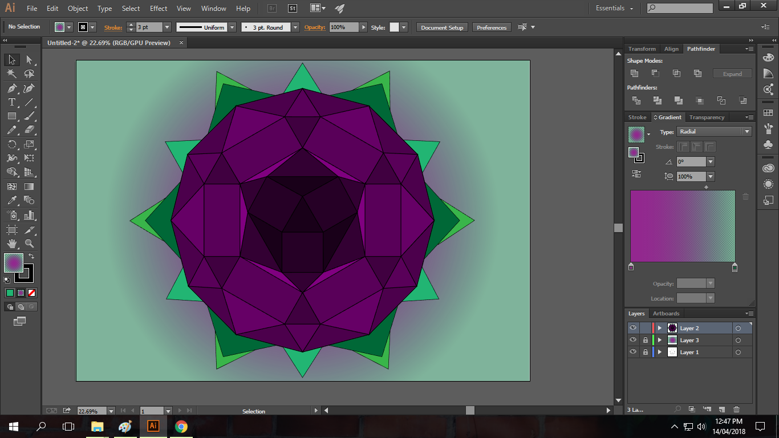This screenshot has height=438, width=779.
Task: Hide Layer 3 using eye icon
Action: (x=633, y=340)
